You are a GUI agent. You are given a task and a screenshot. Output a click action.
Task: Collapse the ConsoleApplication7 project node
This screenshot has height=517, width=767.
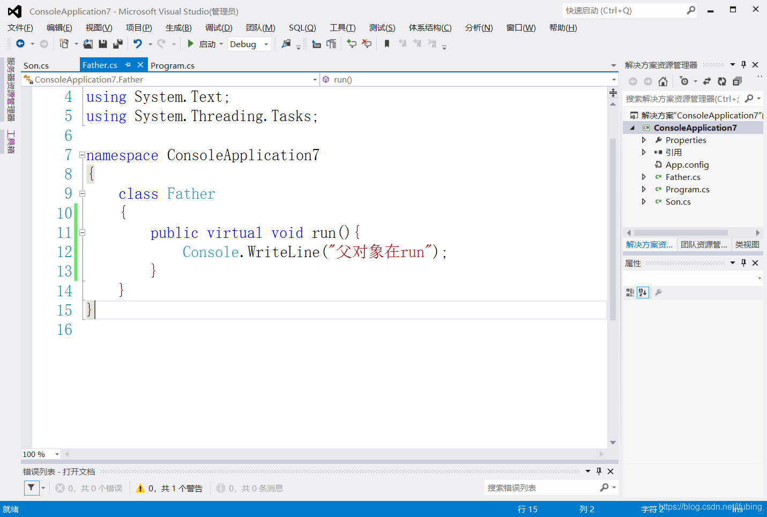tap(632, 128)
